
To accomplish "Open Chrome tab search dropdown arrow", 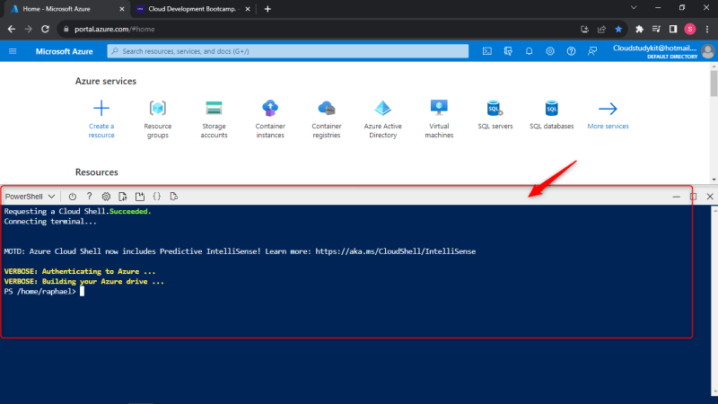I will pos(634,8).
